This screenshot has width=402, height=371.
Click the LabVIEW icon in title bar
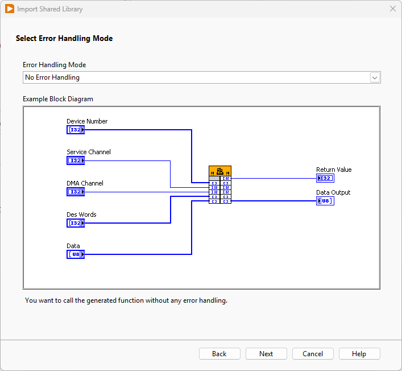[x=9, y=9]
